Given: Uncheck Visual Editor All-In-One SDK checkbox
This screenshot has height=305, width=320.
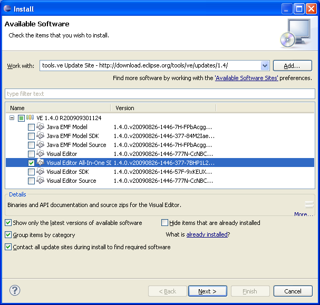Looking at the screenshot, I should (32, 163).
